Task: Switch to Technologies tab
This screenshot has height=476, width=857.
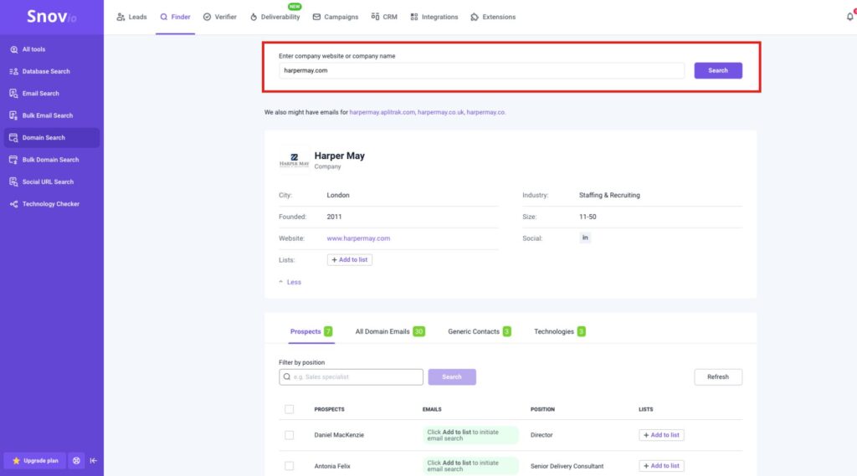Action: point(560,331)
